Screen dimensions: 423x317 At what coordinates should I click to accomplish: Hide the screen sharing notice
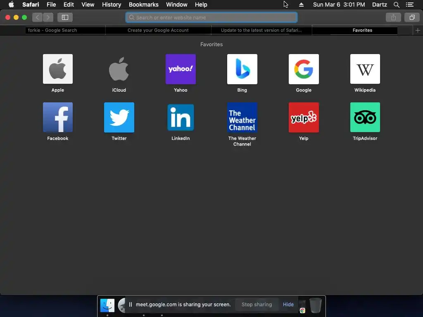point(288,304)
